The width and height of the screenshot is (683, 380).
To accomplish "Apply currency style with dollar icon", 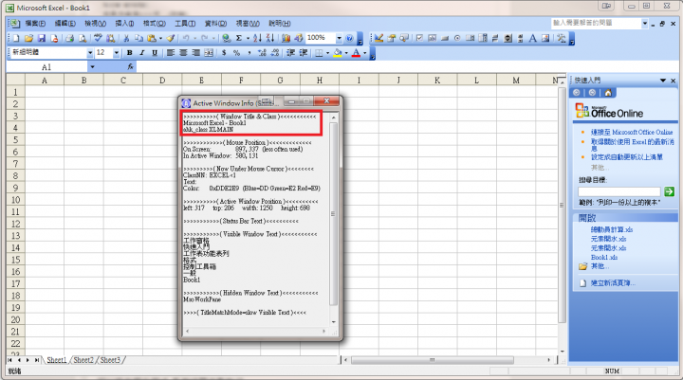I will (224, 53).
